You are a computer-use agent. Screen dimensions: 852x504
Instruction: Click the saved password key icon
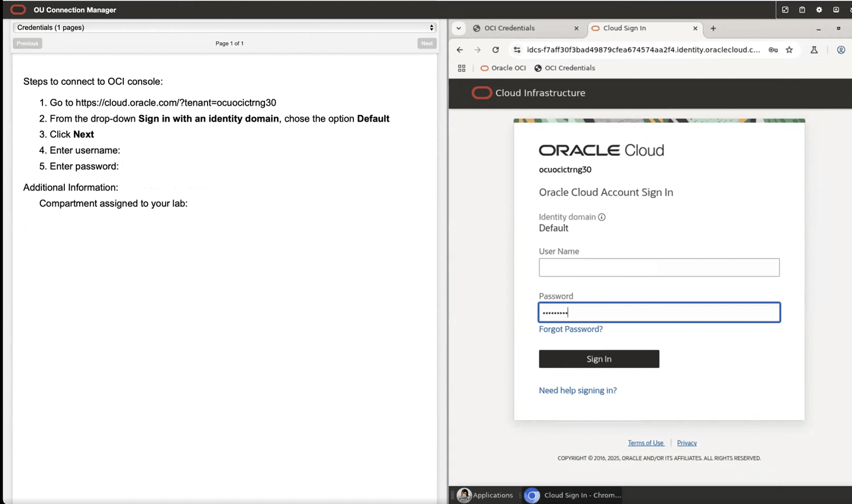773,50
